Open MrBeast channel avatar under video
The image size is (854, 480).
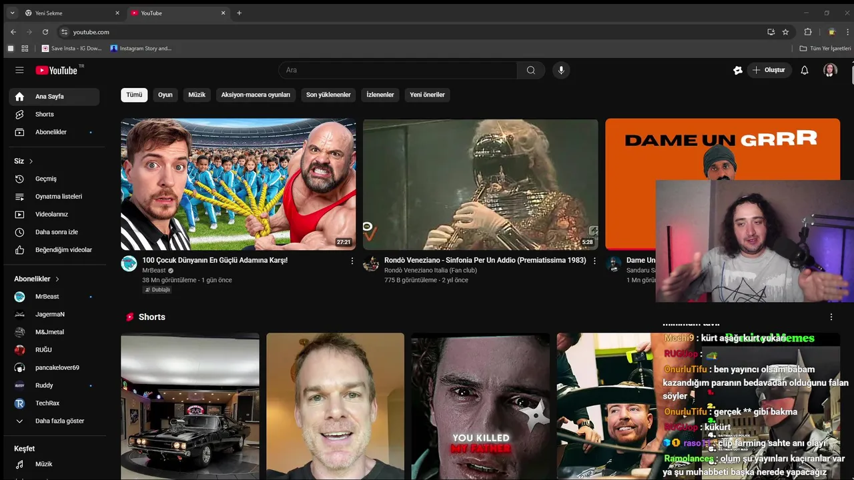tap(129, 263)
